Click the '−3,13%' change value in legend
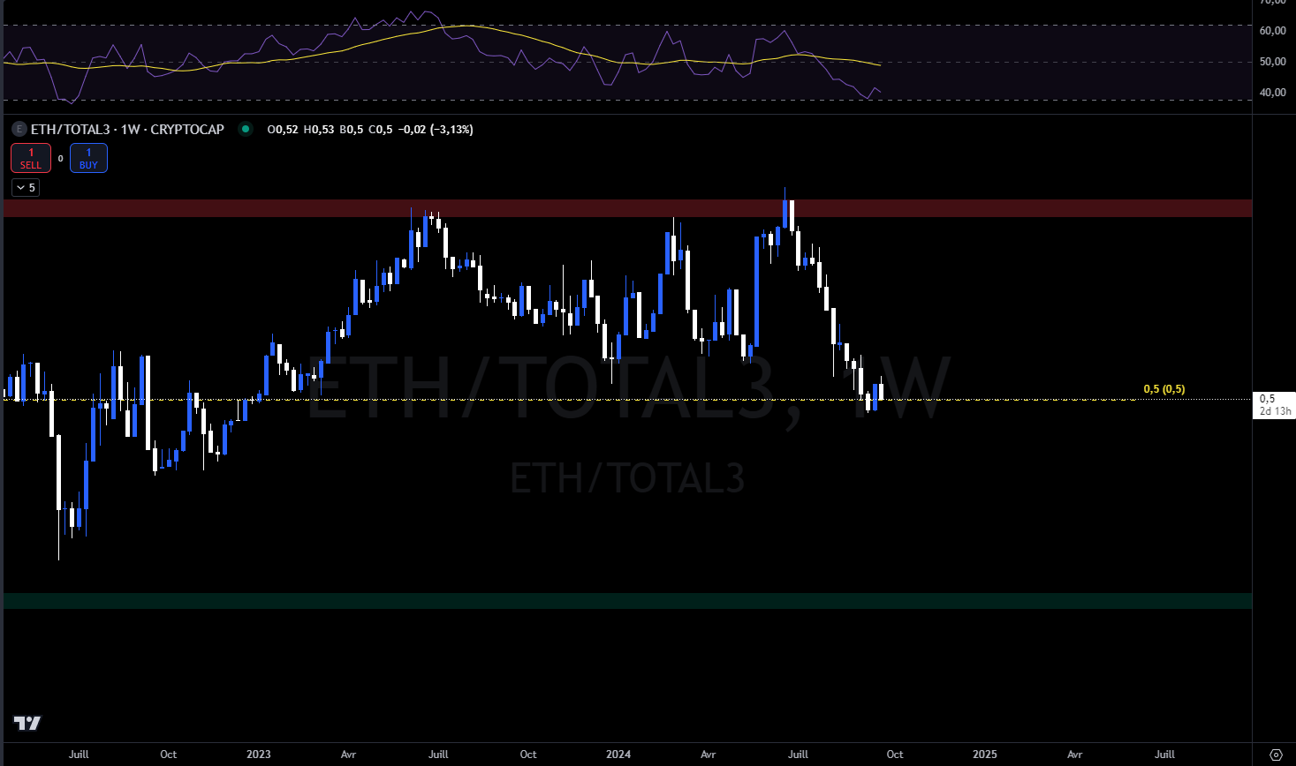 451,129
